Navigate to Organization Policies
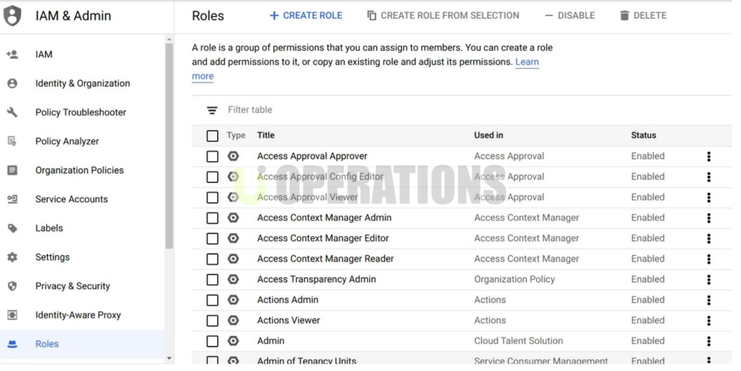741x371 pixels. (x=82, y=170)
